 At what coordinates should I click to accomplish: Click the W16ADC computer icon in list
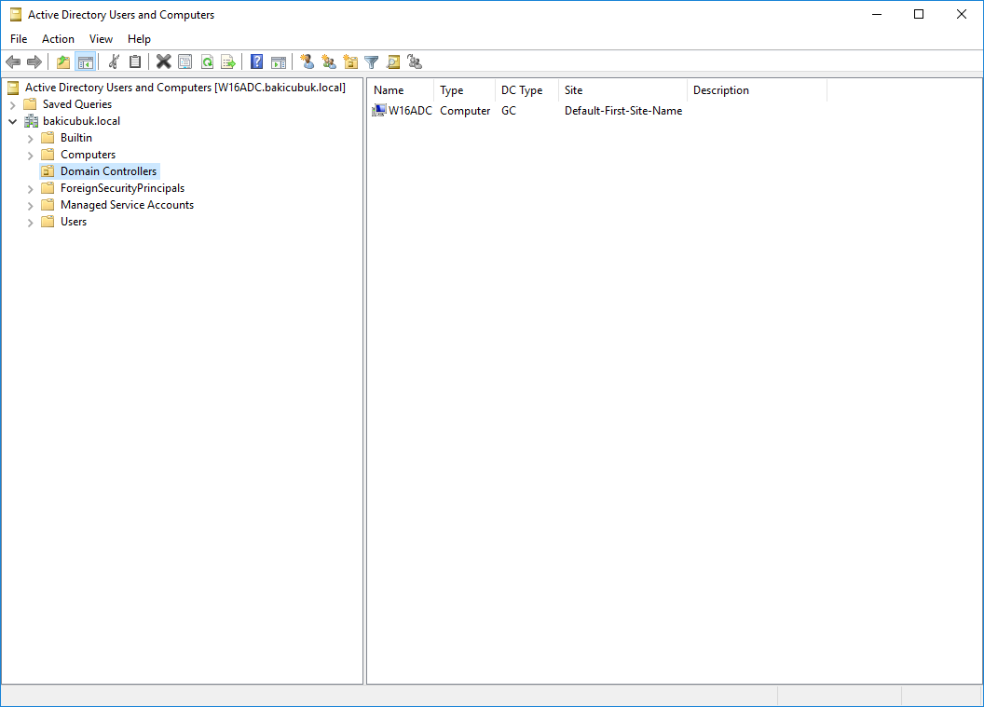[x=379, y=111]
